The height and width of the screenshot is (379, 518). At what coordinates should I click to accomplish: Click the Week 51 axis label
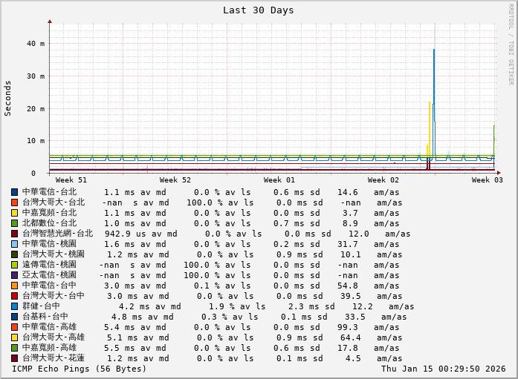(71, 180)
